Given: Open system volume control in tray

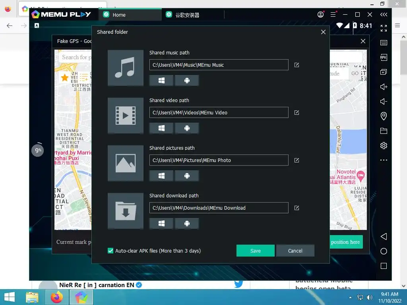Looking at the screenshot, I should point(369,297).
